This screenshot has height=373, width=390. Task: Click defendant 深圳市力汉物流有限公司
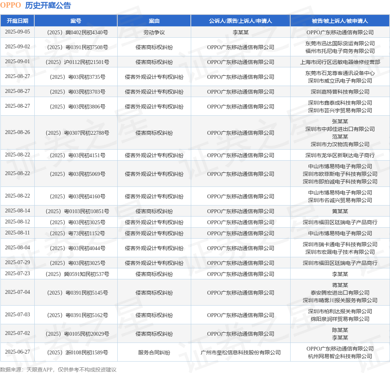pos(340,144)
